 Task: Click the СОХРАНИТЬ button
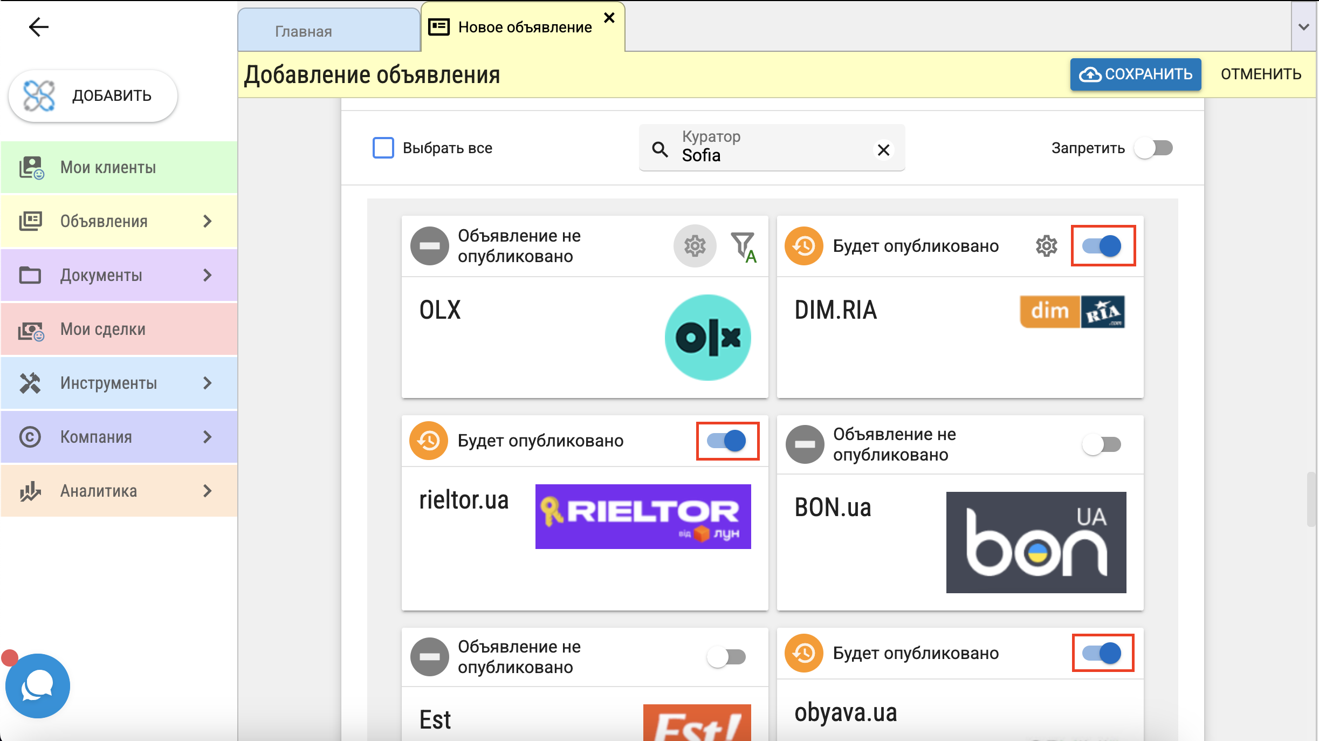coord(1136,74)
